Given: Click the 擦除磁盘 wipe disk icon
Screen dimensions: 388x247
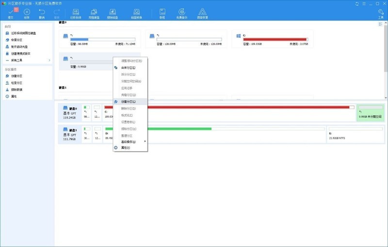Looking at the screenshot, I should (113, 12).
